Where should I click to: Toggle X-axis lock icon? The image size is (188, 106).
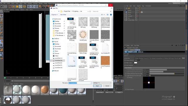tap(29, 6)
